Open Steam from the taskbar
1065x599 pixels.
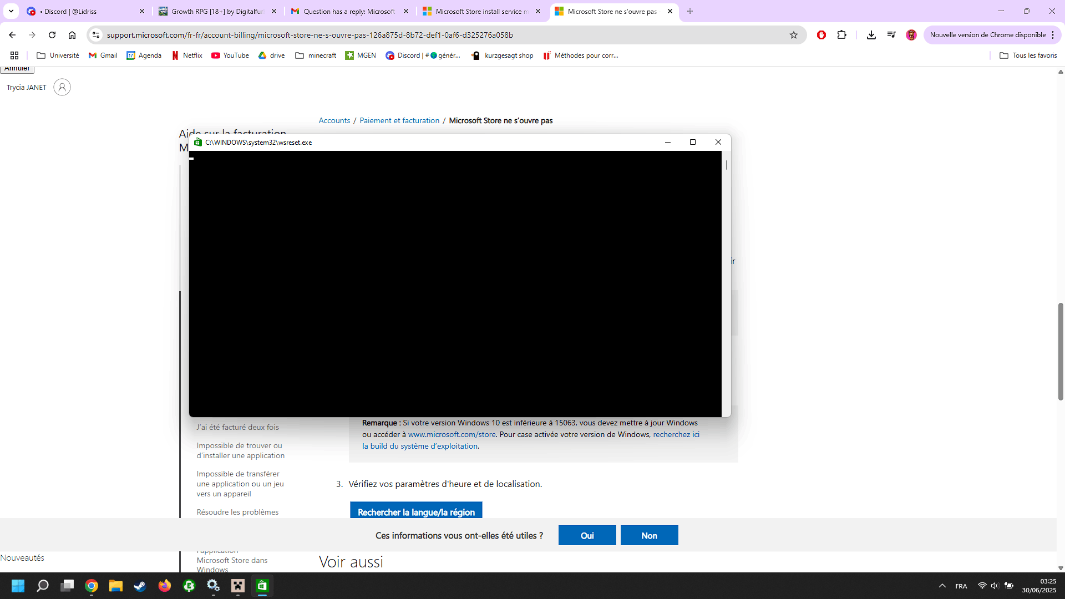point(140,586)
